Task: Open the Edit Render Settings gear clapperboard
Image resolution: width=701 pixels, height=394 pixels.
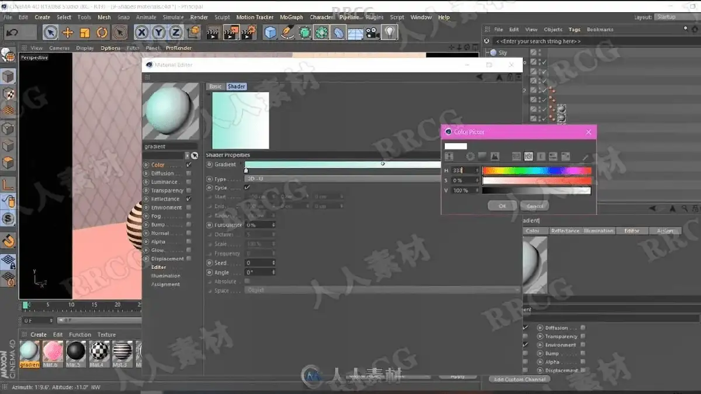Action: click(x=248, y=33)
